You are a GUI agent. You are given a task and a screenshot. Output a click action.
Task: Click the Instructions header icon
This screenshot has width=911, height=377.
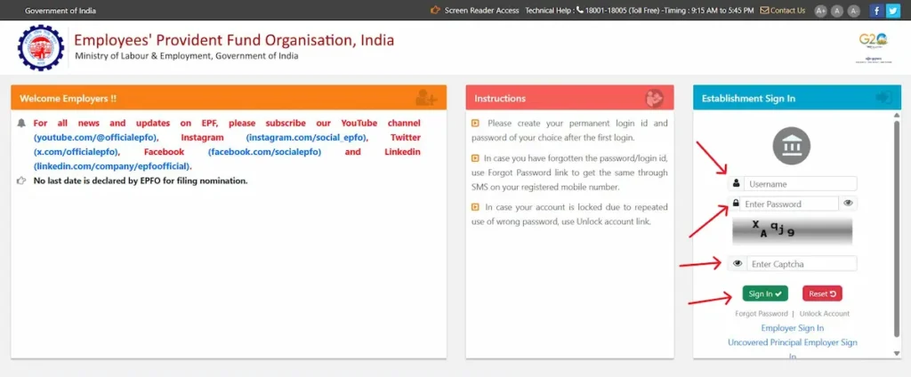click(654, 98)
